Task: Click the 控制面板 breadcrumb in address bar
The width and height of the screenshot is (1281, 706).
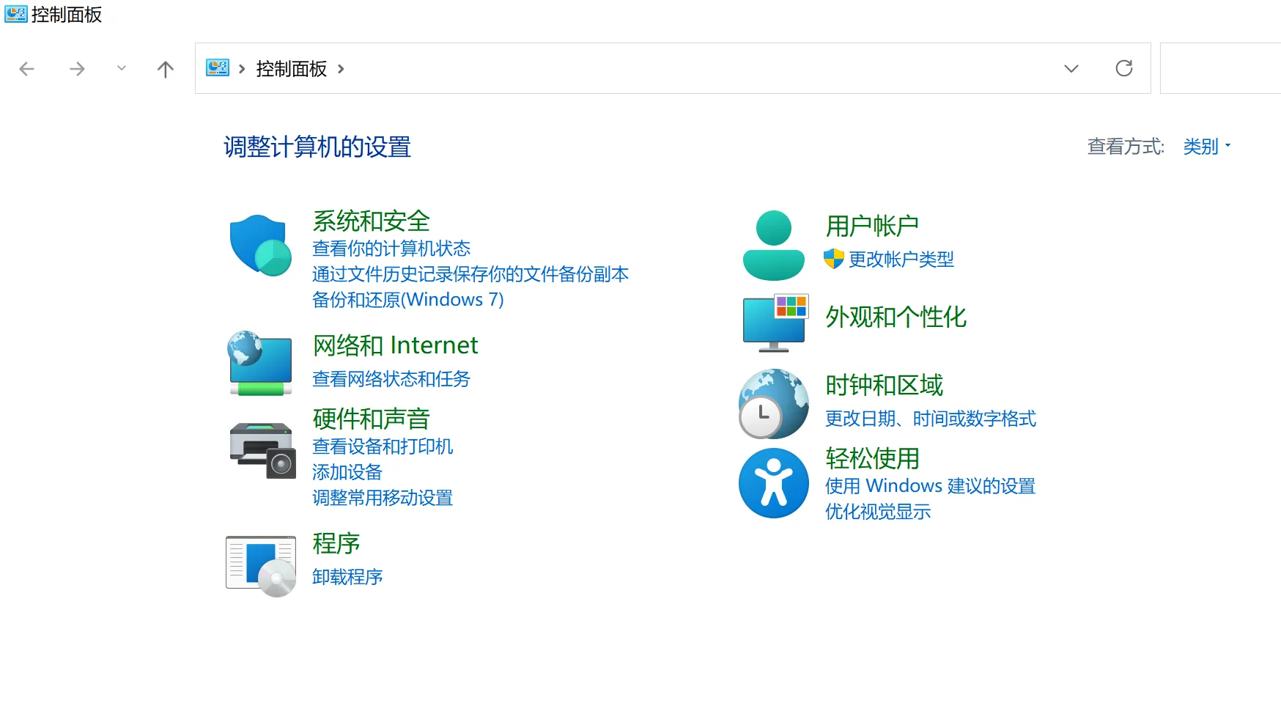Action: [291, 69]
